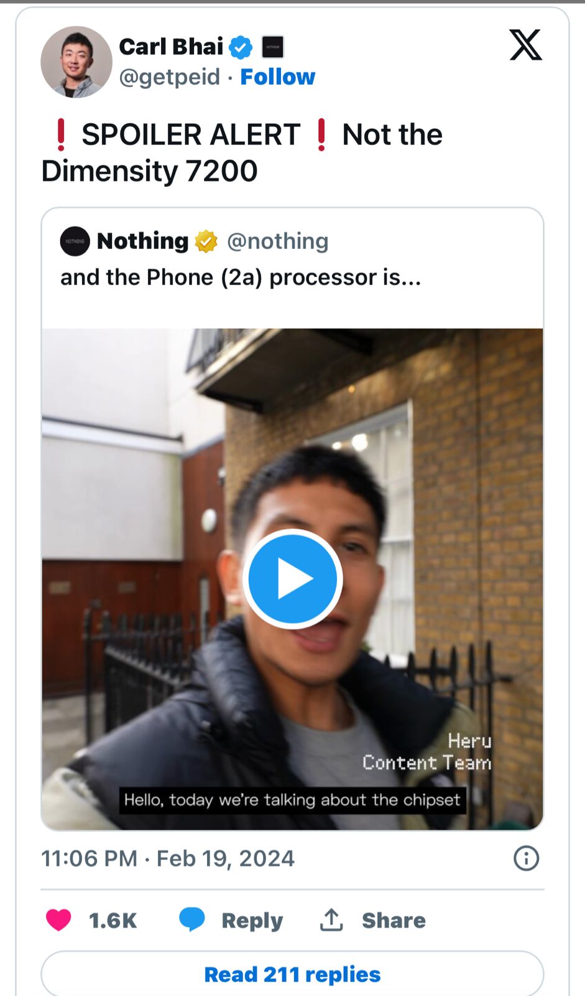Follow the @getpeid account
585x996 pixels.
pos(277,77)
